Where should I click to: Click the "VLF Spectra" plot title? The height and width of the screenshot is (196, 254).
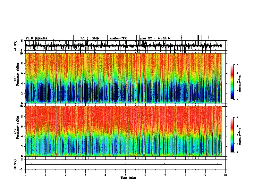(36, 38)
